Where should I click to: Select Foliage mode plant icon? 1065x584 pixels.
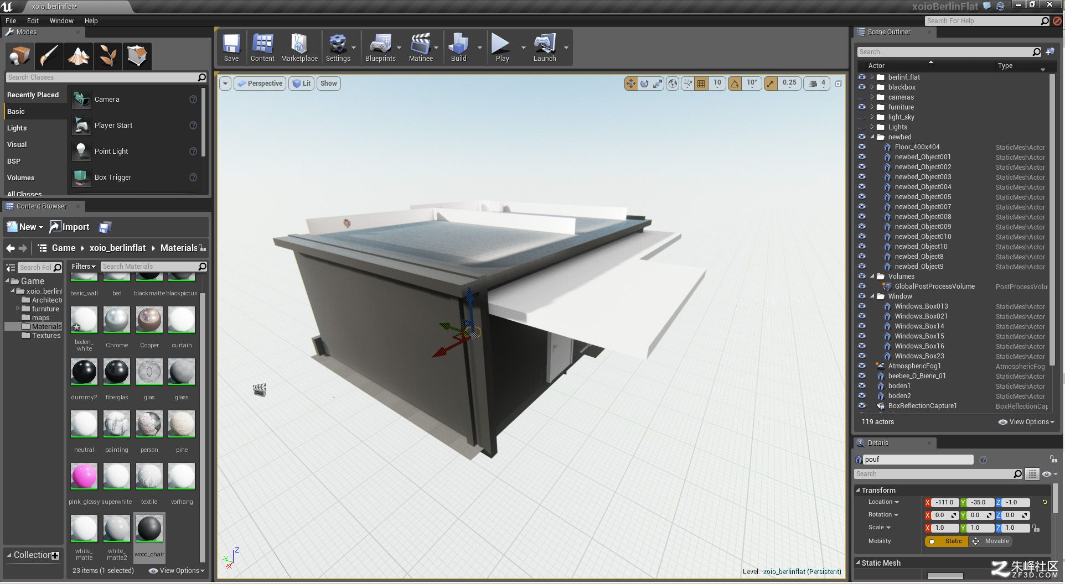tap(107, 56)
